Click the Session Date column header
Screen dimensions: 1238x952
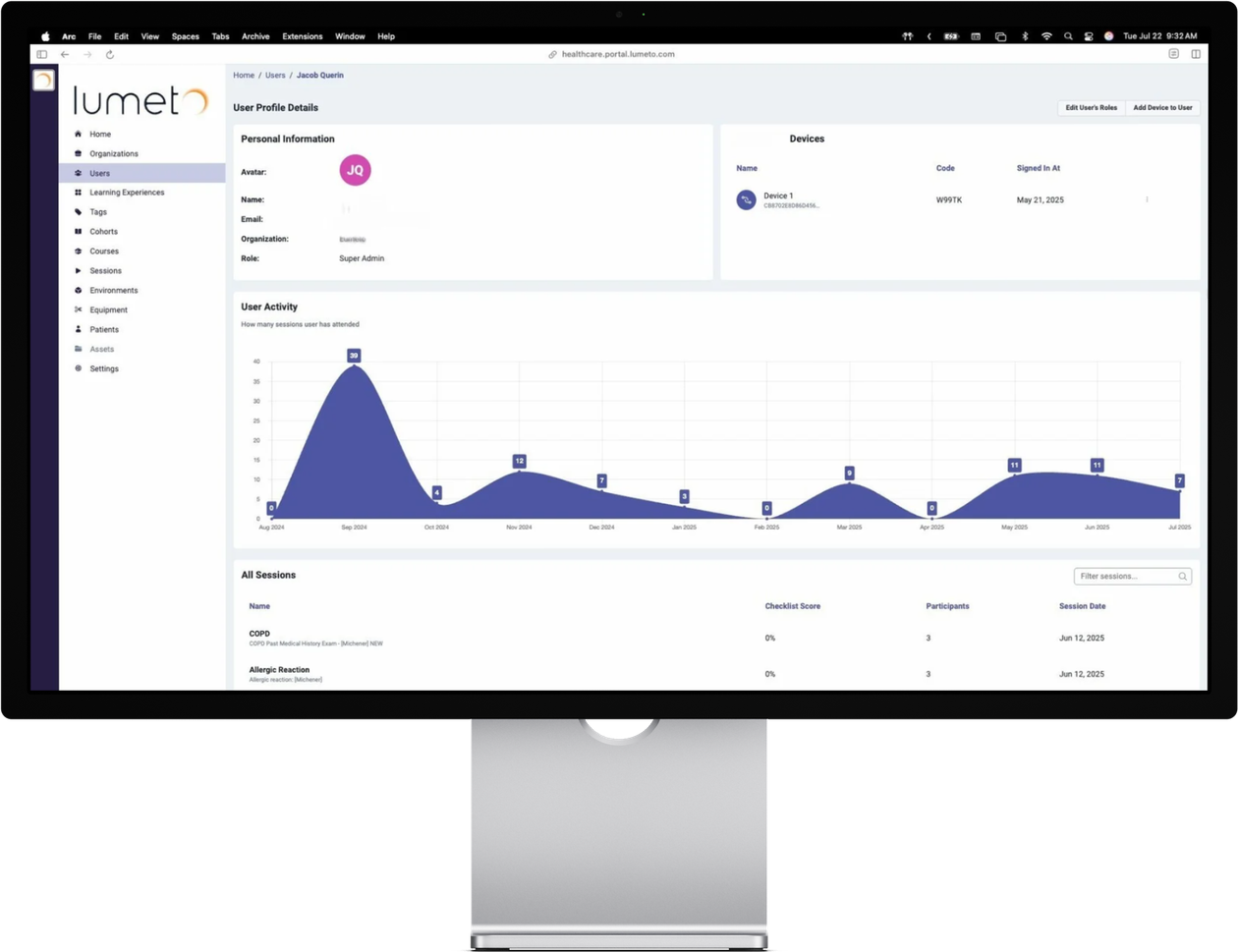point(1082,606)
